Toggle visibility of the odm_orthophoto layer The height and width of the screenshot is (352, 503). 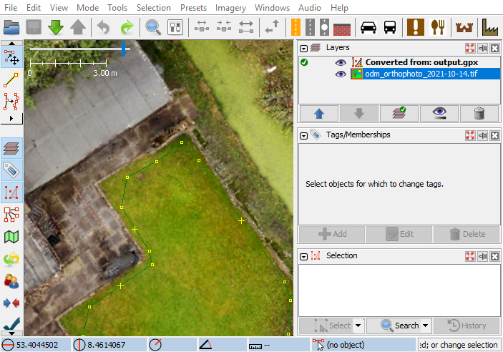click(341, 74)
